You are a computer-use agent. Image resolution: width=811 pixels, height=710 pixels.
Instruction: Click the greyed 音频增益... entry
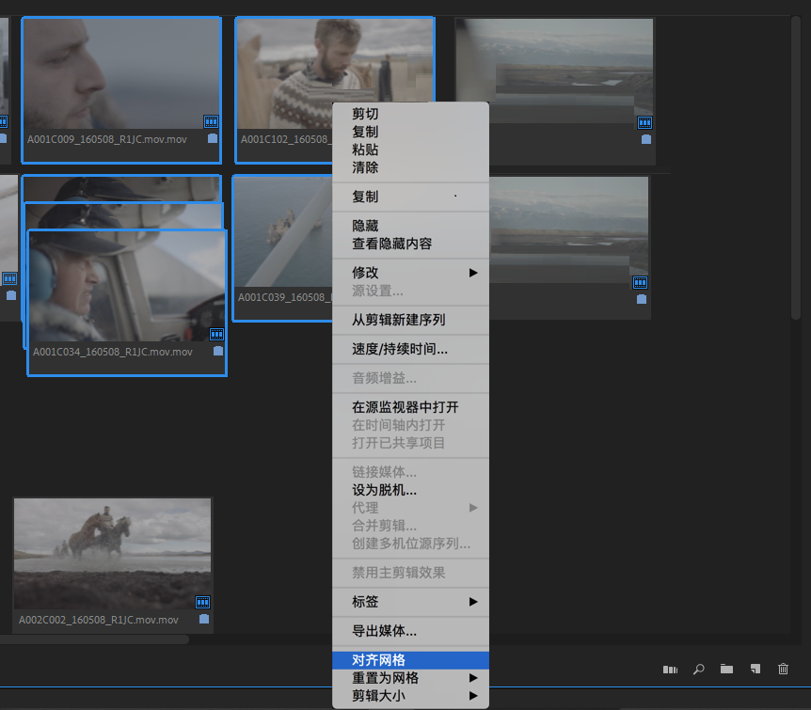pyautogui.click(x=410, y=378)
